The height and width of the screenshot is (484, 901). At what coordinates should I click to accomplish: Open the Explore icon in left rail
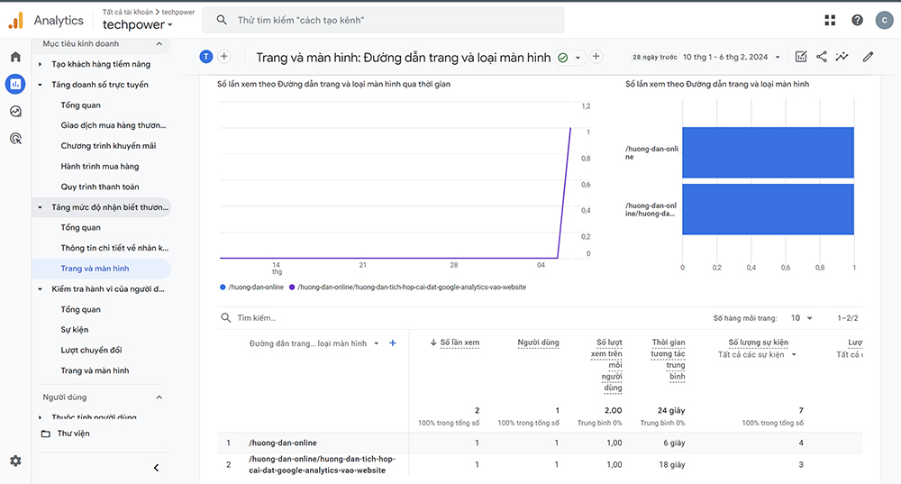(15, 112)
